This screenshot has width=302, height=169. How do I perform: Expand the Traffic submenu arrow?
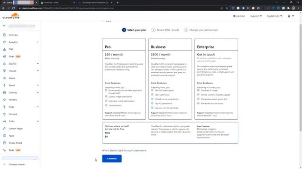point(38,121)
